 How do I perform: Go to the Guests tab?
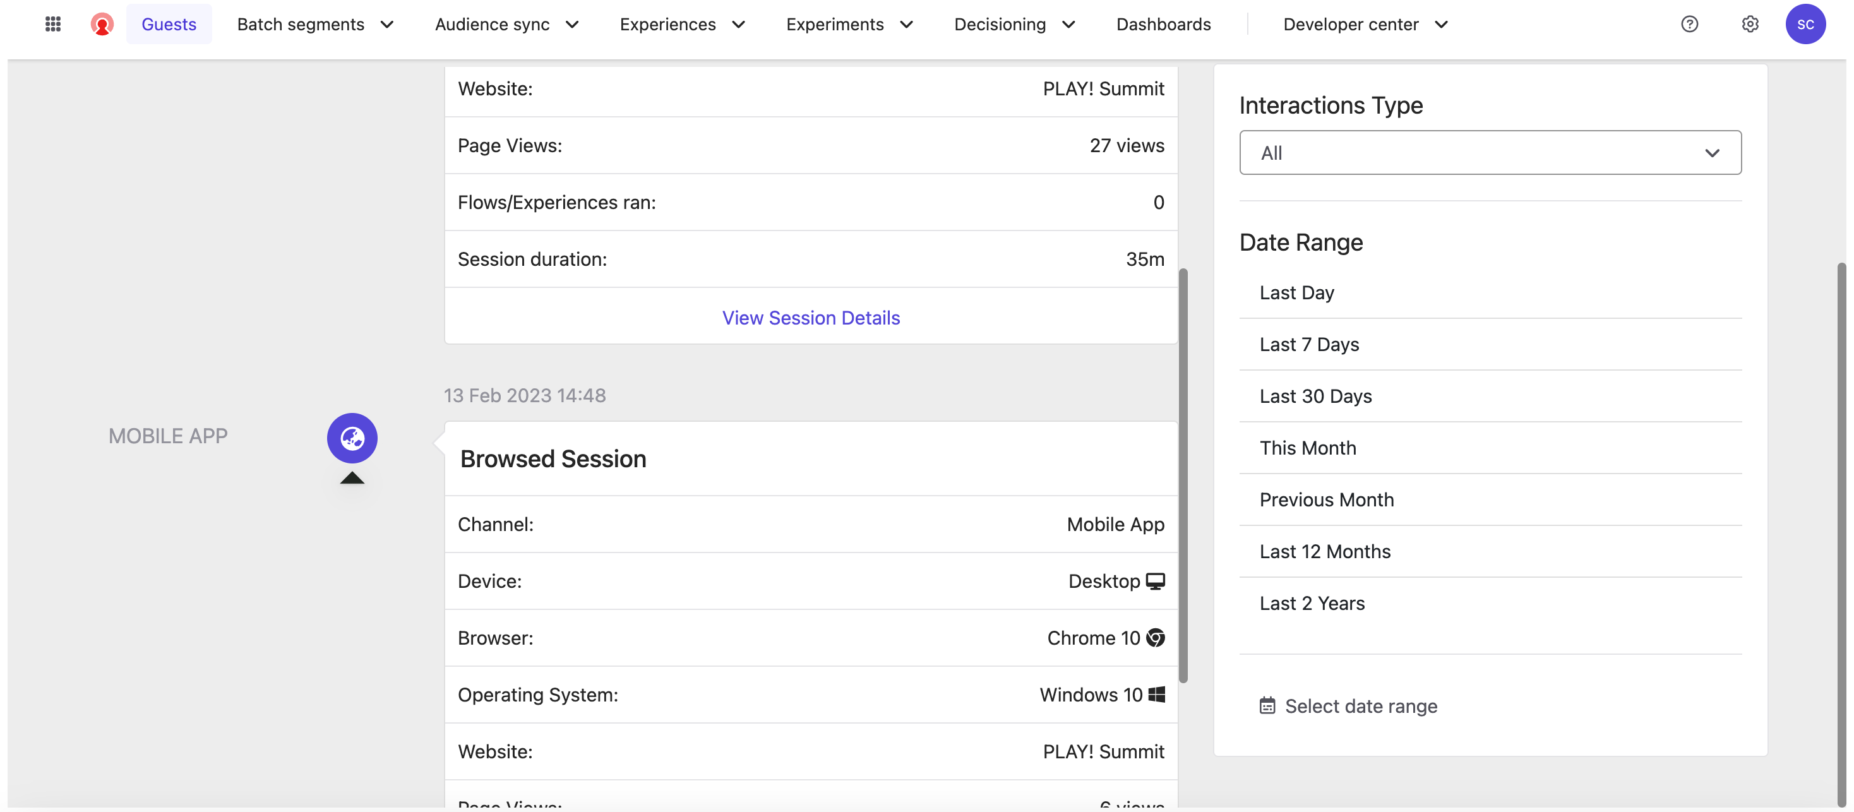click(169, 24)
